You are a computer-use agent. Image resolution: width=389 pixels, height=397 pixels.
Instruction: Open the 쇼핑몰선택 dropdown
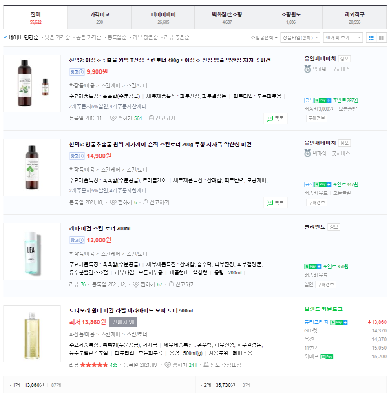click(x=264, y=38)
